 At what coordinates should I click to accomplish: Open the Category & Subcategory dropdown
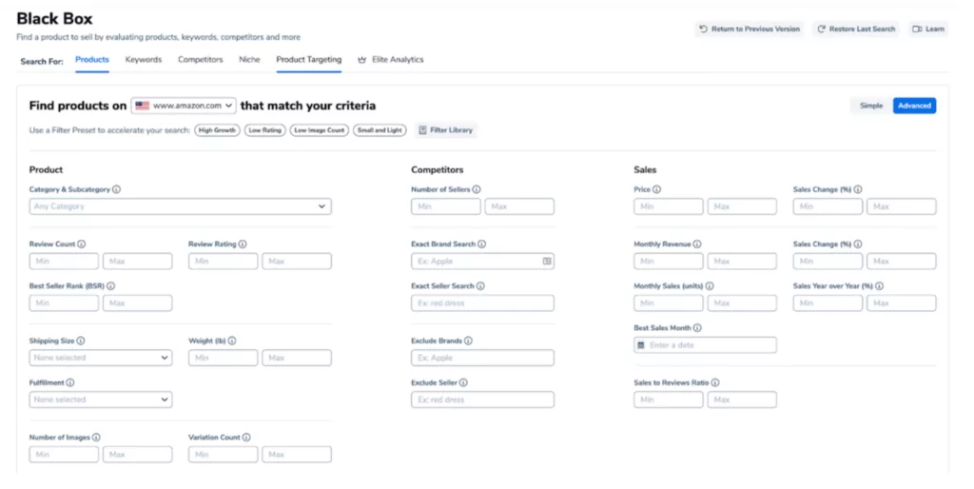click(180, 206)
